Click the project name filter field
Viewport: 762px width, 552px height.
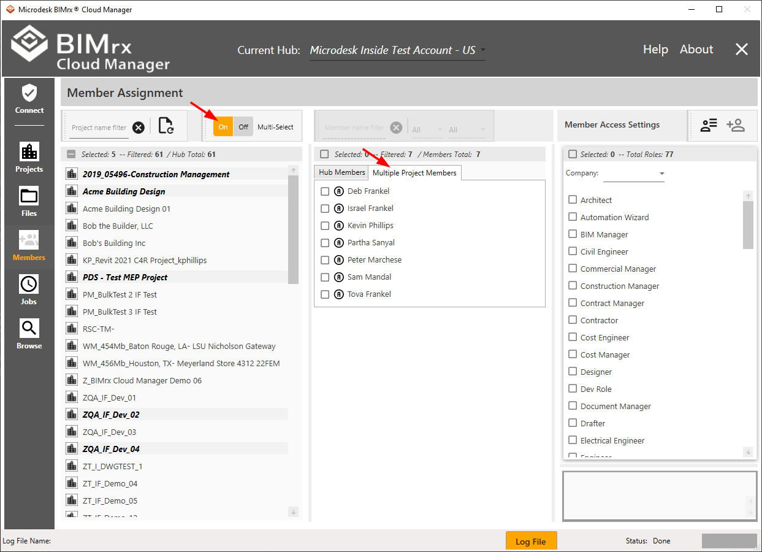(99, 128)
